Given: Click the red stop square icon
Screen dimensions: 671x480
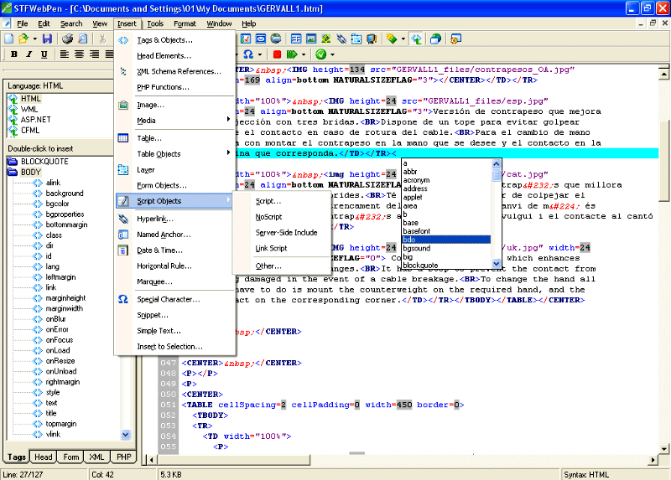Looking at the screenshot, I should point(278,54).
